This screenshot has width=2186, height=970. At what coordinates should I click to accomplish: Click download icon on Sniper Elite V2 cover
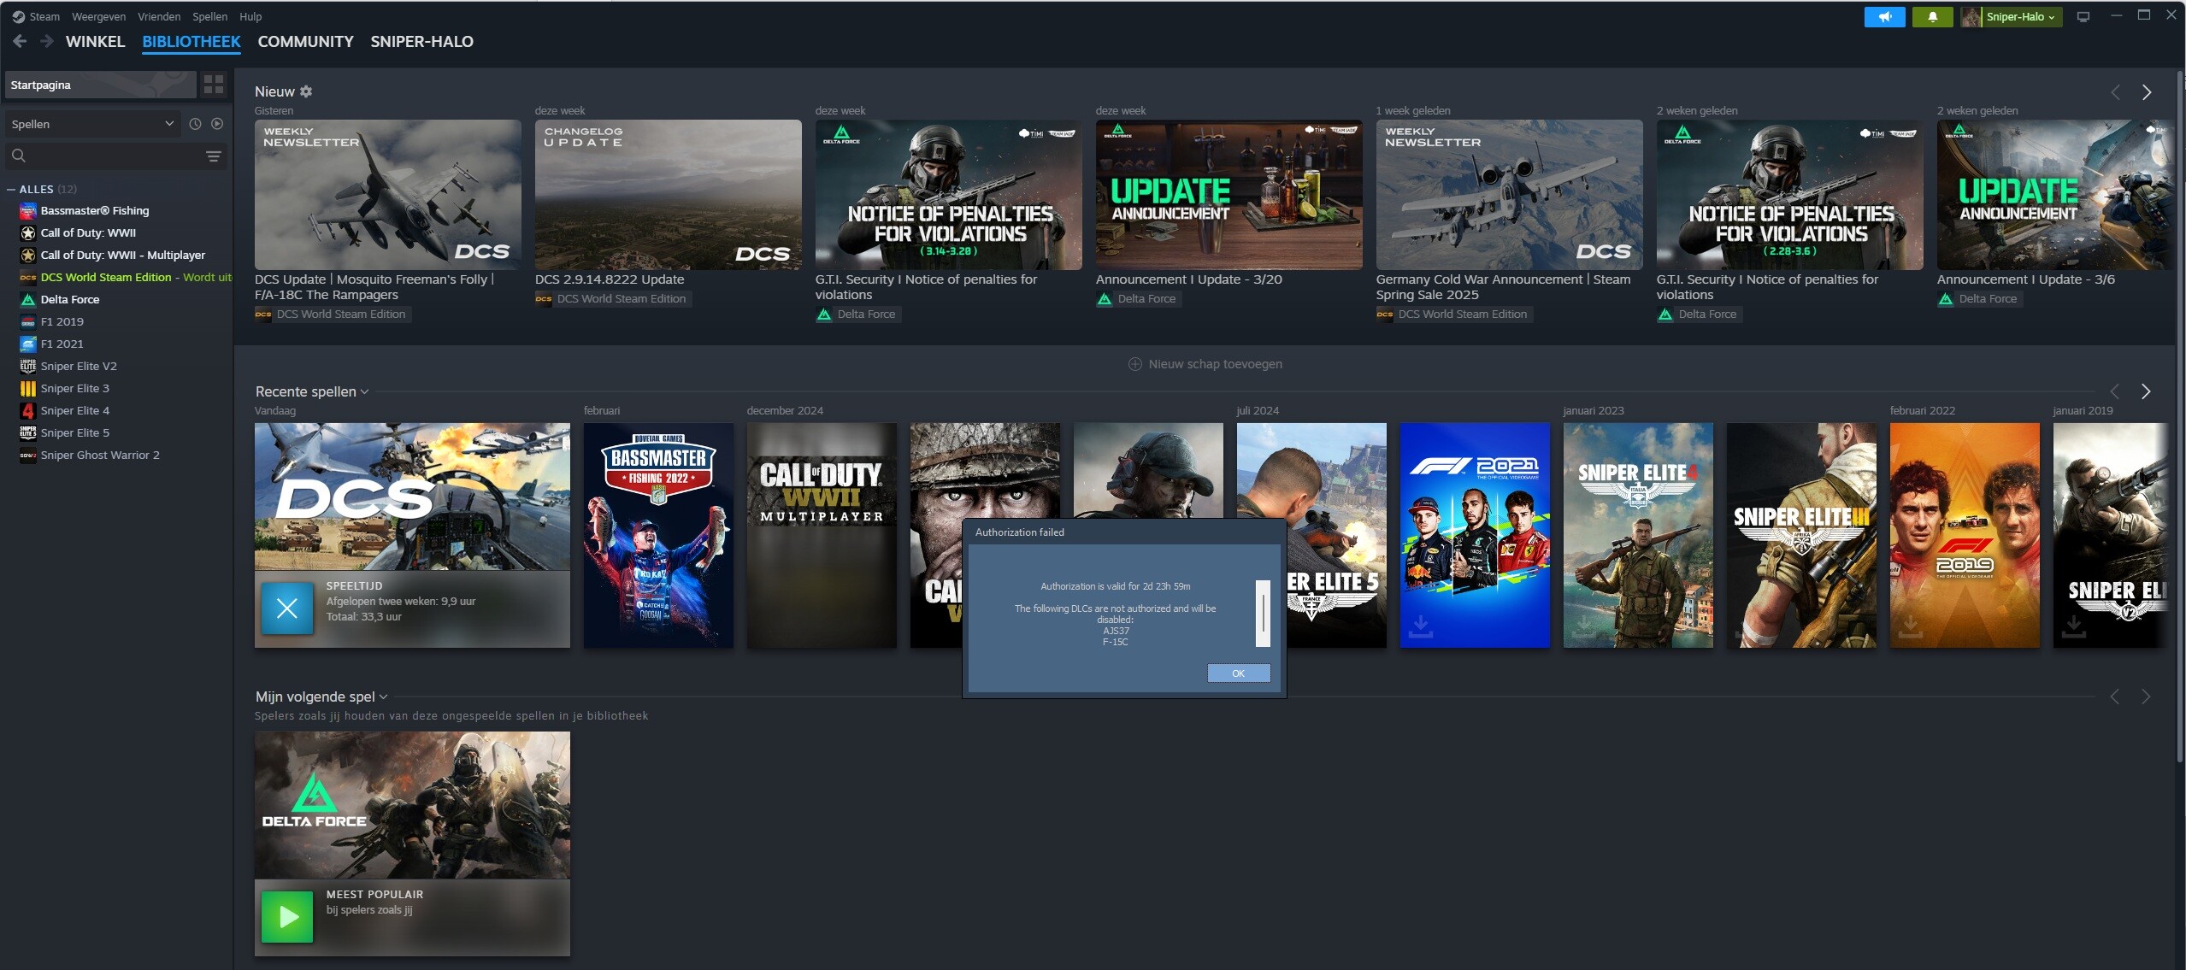point(2074,626)
